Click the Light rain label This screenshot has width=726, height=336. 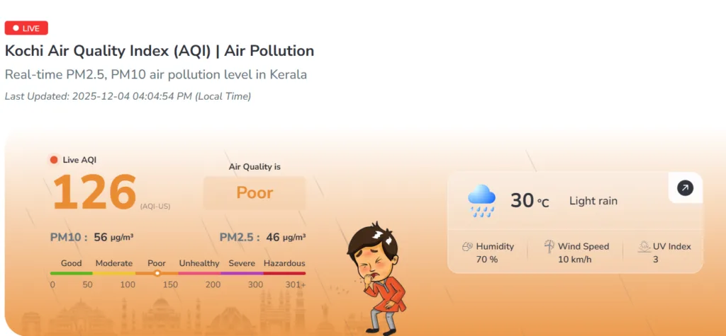593,201
